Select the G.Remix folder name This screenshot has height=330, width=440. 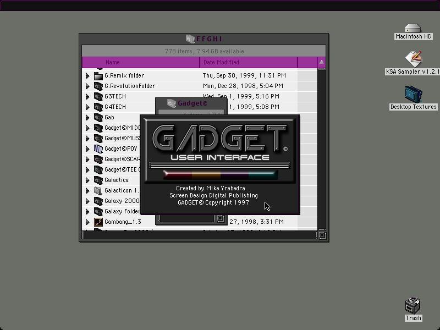pyautogui.click(x=124, y=75)
